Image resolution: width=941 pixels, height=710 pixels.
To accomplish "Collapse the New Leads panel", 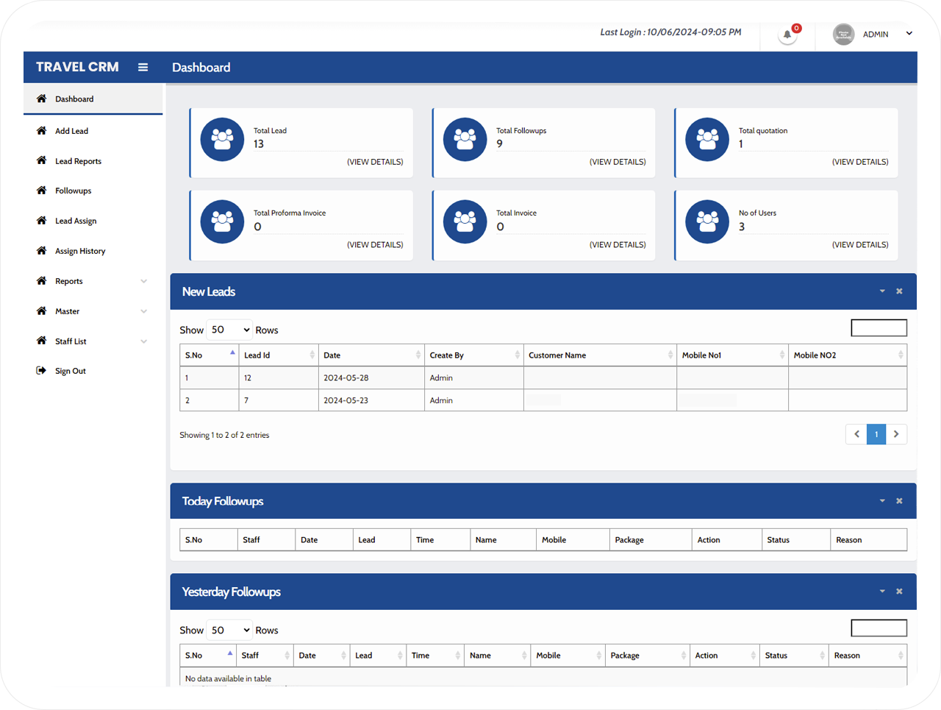I will coord(882,291).
